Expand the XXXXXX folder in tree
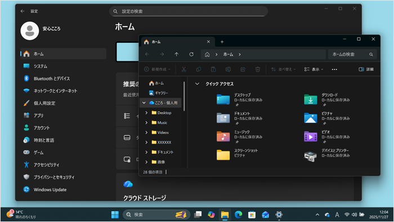Viewport: 394px width, 222px height. pos(146,143)
